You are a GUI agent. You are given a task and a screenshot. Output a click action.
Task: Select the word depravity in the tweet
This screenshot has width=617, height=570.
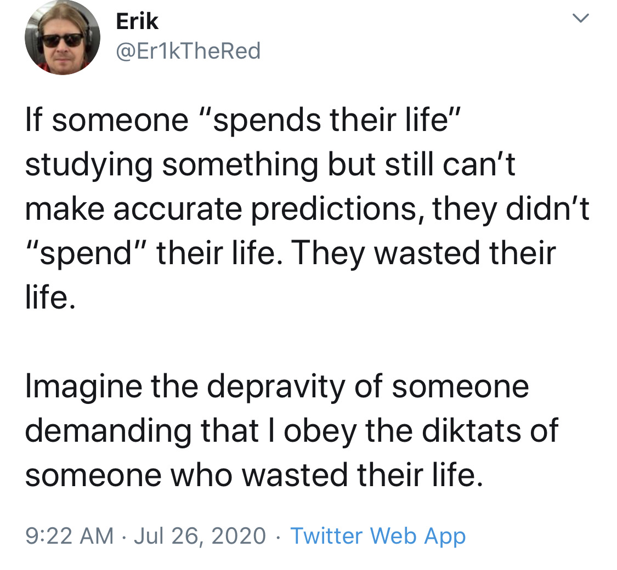276,387
